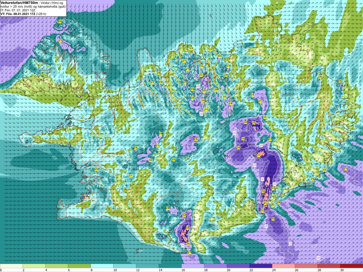Click the 'IT: Fim. 07. 01. 2021 12Z' line
Image resolution: width=363 pixels, height=272 pixels.
point(18,10)
